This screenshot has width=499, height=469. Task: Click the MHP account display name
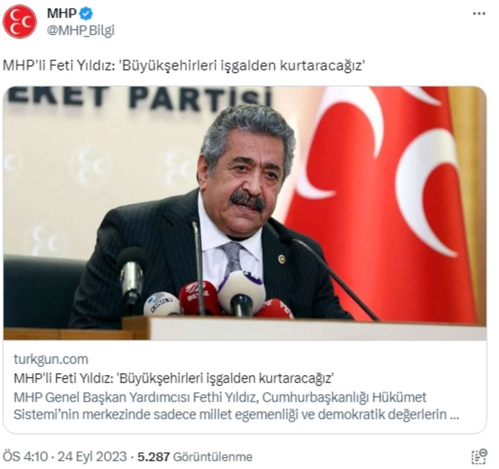tap(62, 13)
